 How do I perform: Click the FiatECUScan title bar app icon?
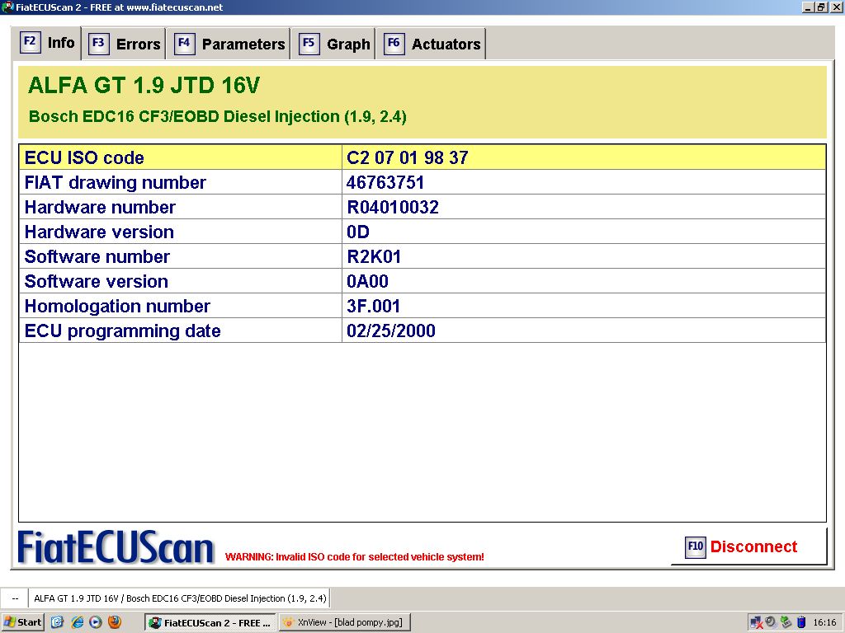[7, 7]
